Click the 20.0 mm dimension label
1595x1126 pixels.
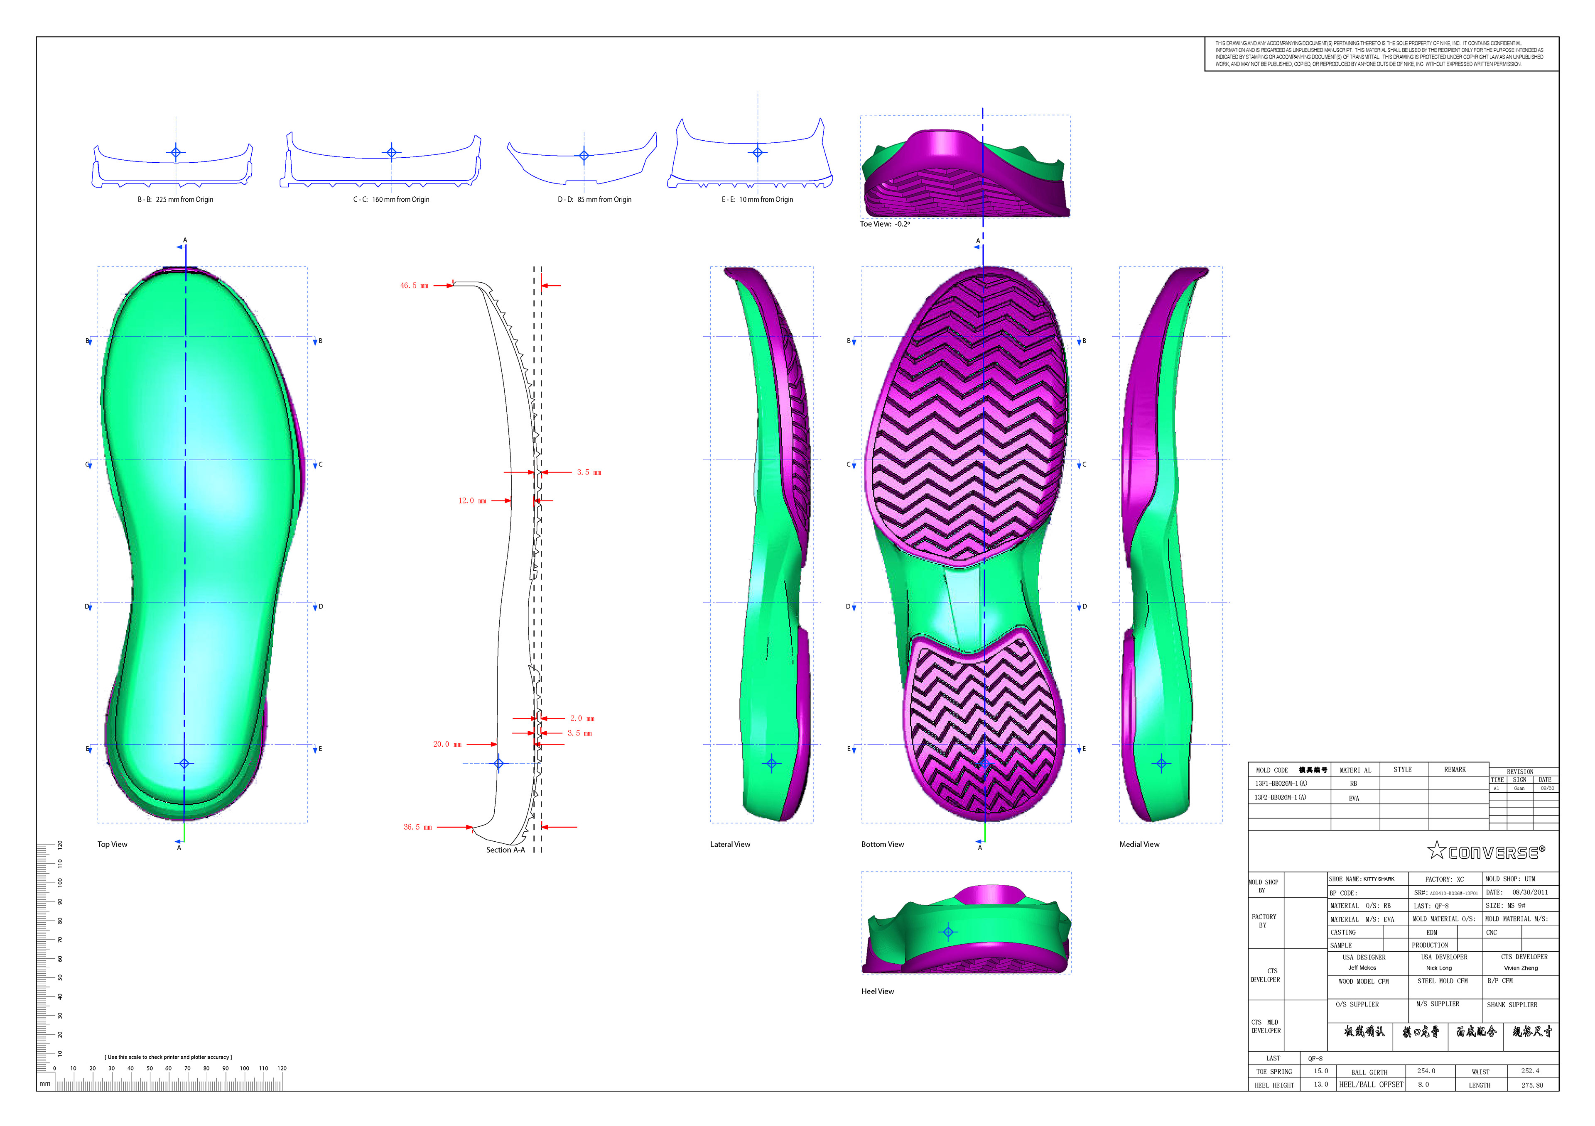click(x=447, y=744)
